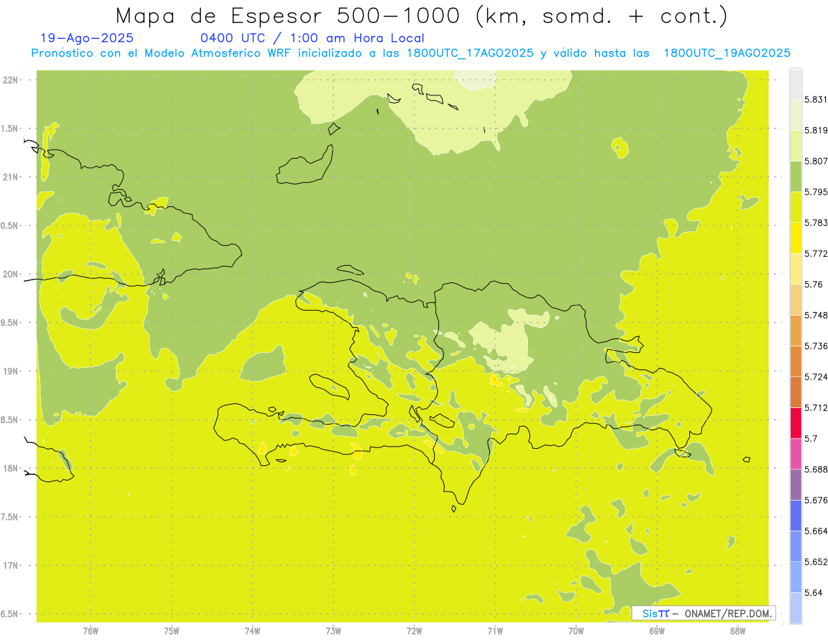
Task: Select the legend value 5.676
Action: point(815,501)
